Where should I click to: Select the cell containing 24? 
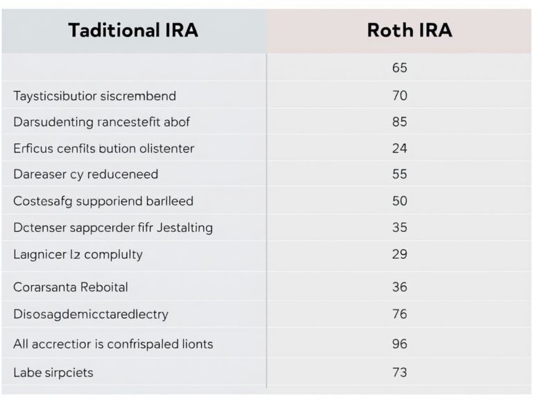point(399,149)
